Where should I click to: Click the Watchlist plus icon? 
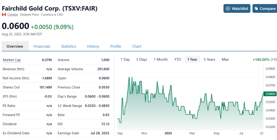coord(228,9)
